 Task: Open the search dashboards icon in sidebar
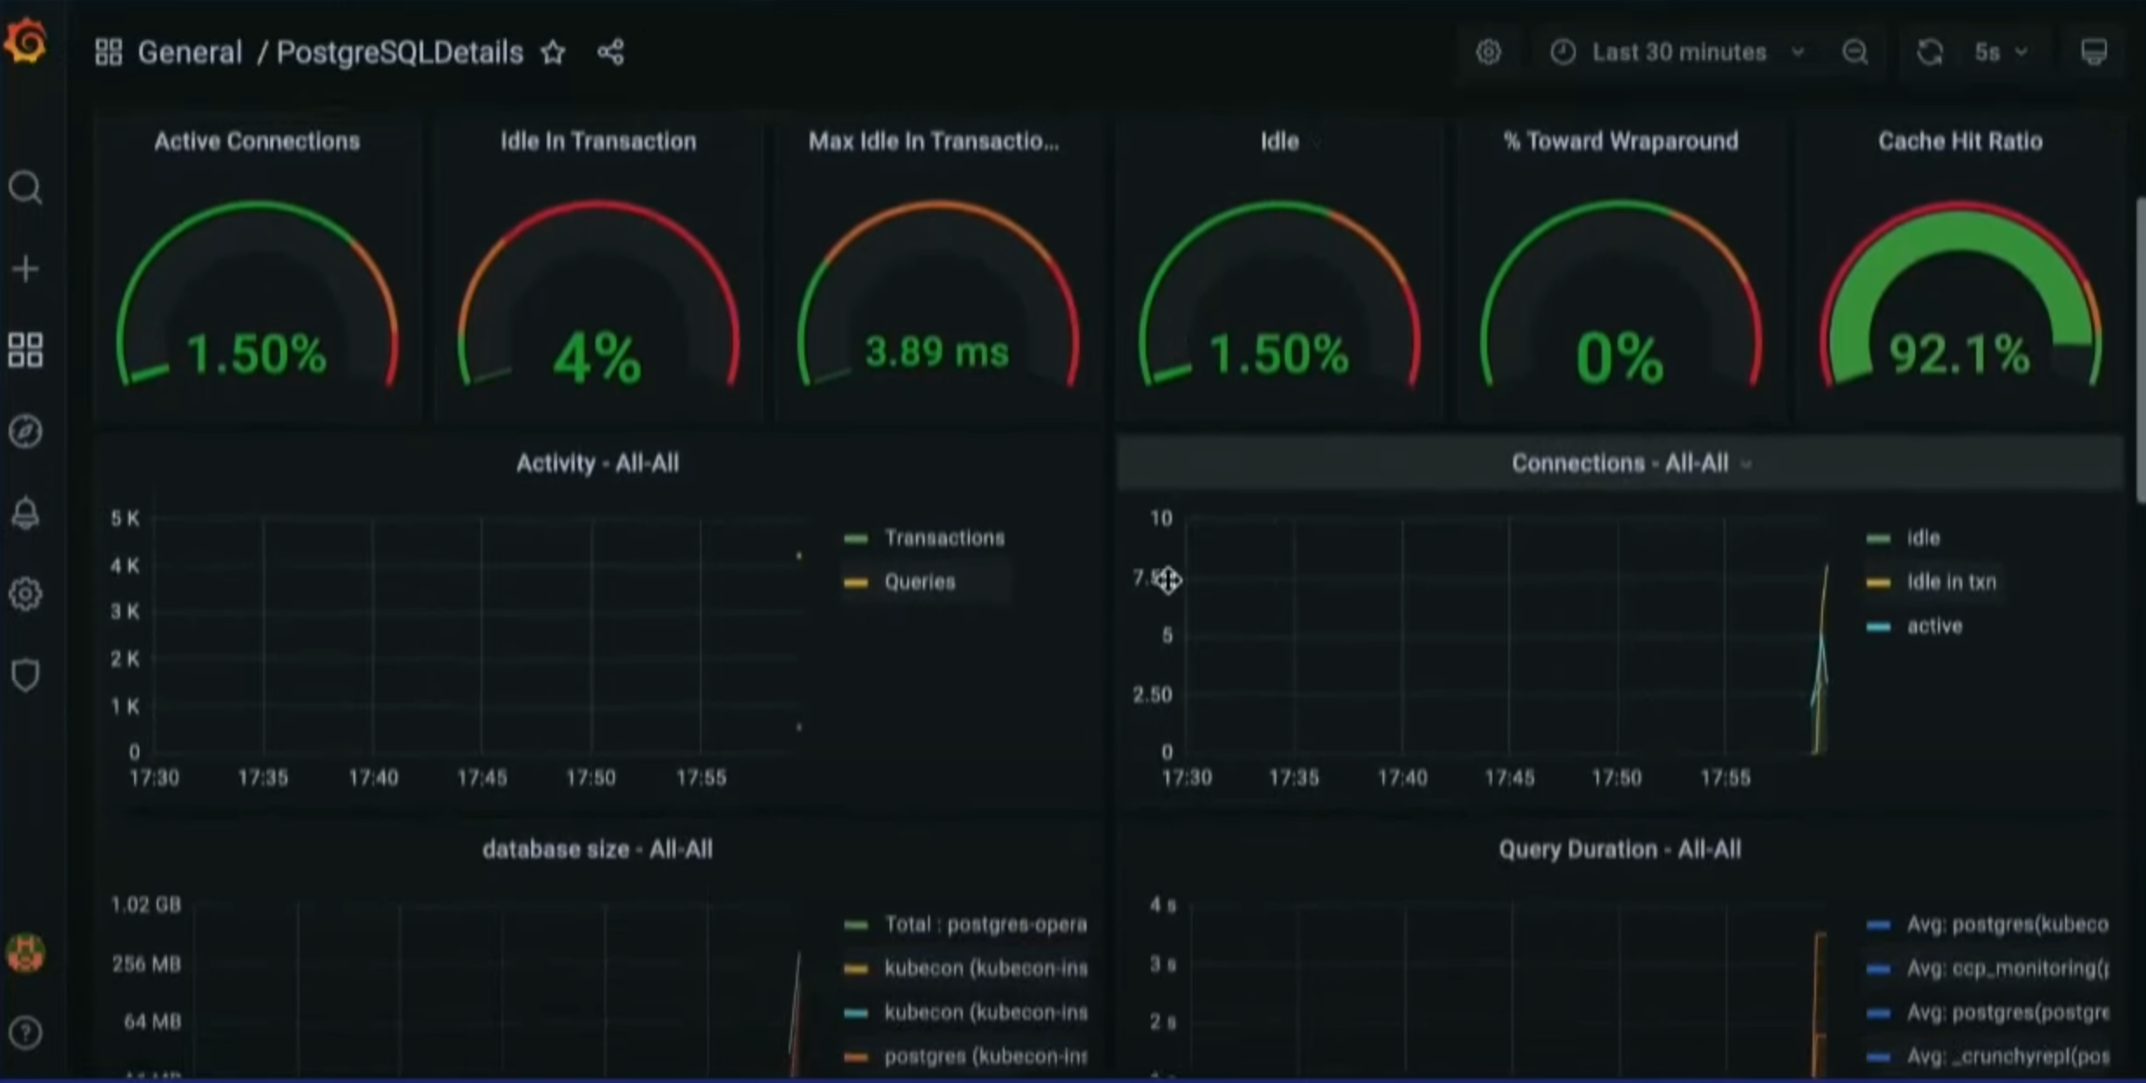pyautogui.click(x=25, y=187)
